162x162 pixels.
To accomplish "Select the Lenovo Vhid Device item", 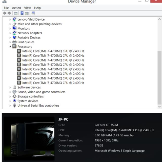I will 31,19.
